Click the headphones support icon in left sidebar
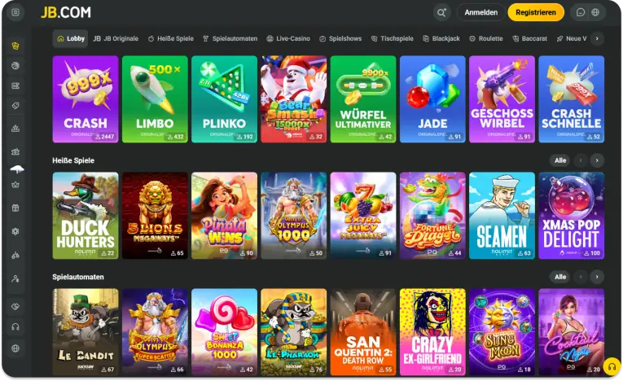The height and width of the screenshot is (381, 623). click(15, 327)
